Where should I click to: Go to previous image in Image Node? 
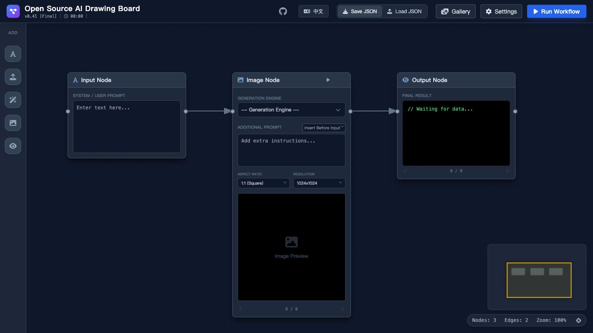240,309
